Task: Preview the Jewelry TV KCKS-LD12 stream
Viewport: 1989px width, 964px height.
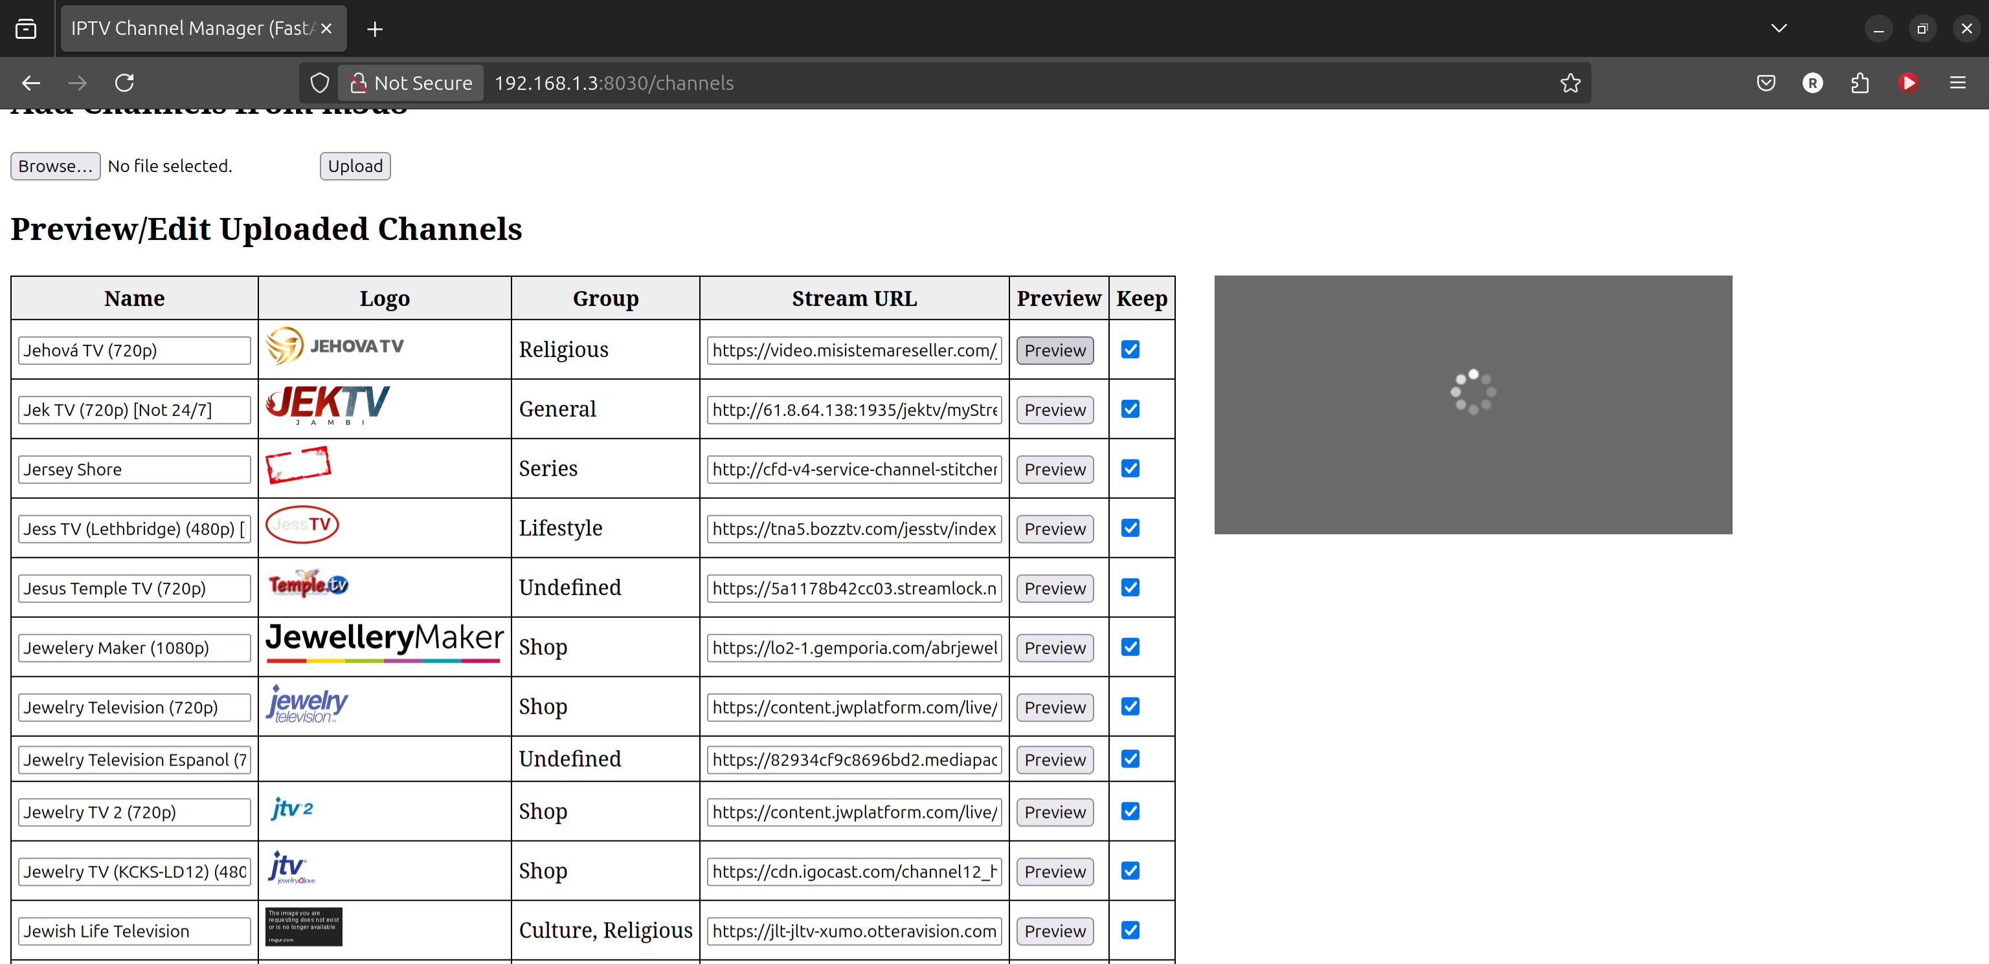Action: (1055, 871)
